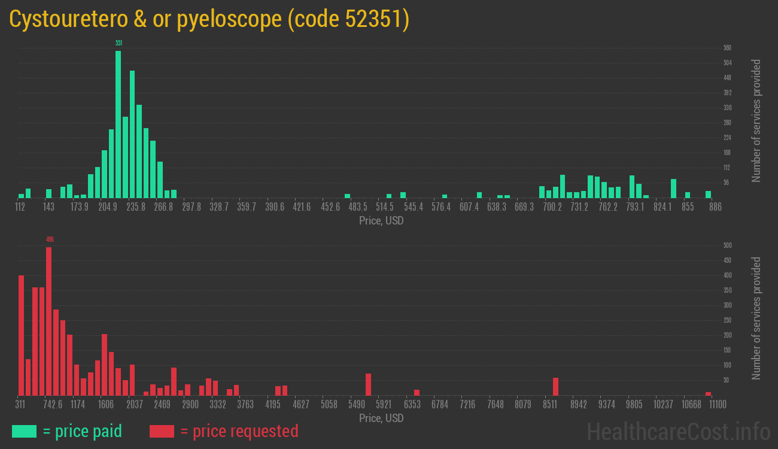The image size is (778, 449).
Task: Click the chart title with code 52351
Action: coord(209,19)
